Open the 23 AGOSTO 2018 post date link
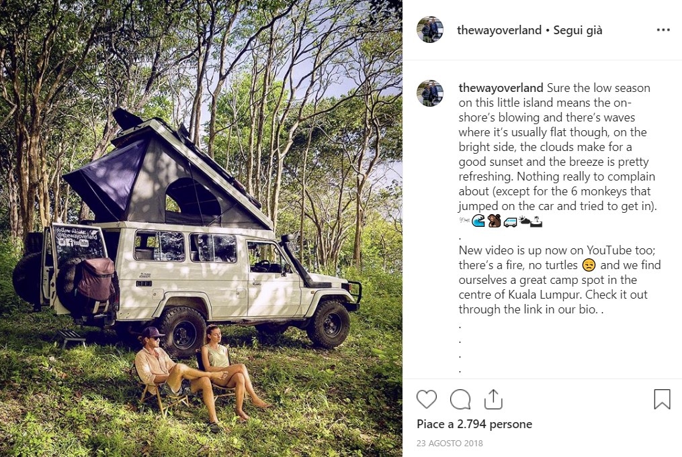This screenshot has width=682, height=457. pos(450,443)
